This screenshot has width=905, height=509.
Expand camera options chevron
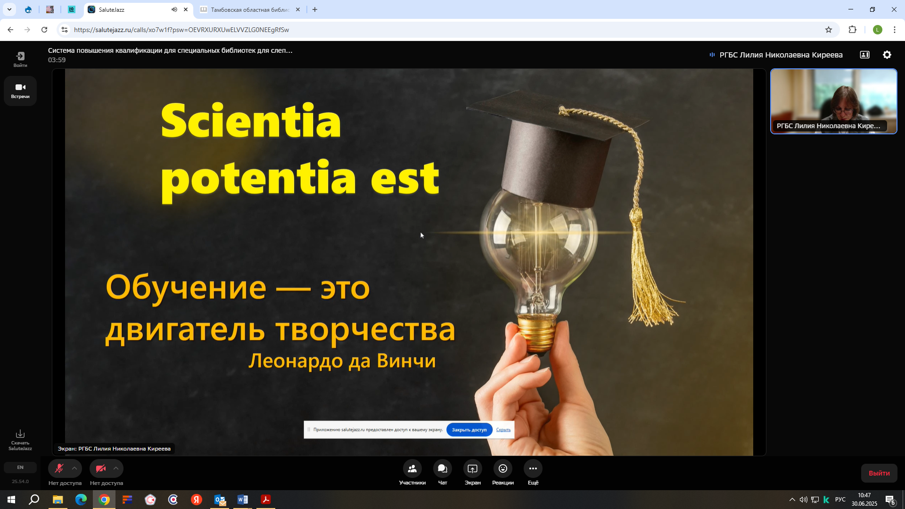[x=116, y=468]
